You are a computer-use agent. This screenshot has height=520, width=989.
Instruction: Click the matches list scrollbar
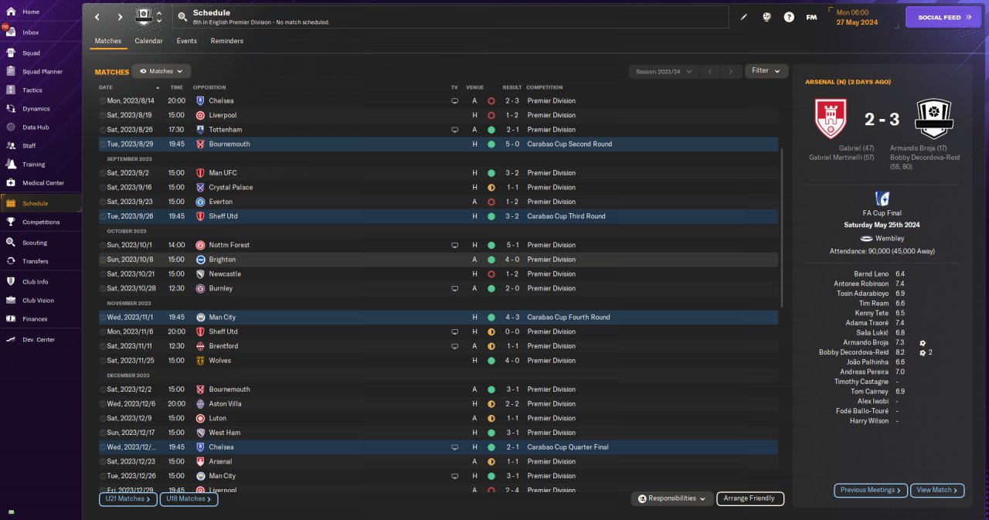coord(782,228)
